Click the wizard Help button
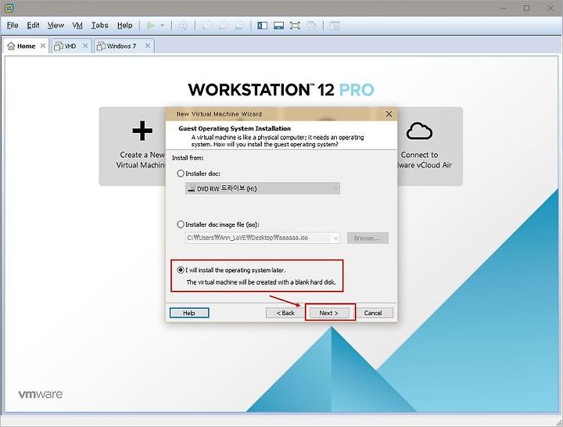 click(x=189, y=313)
